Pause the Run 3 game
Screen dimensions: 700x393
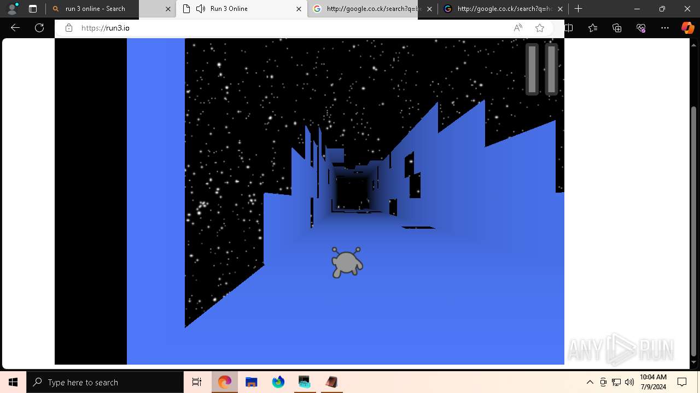coord(542,69)
